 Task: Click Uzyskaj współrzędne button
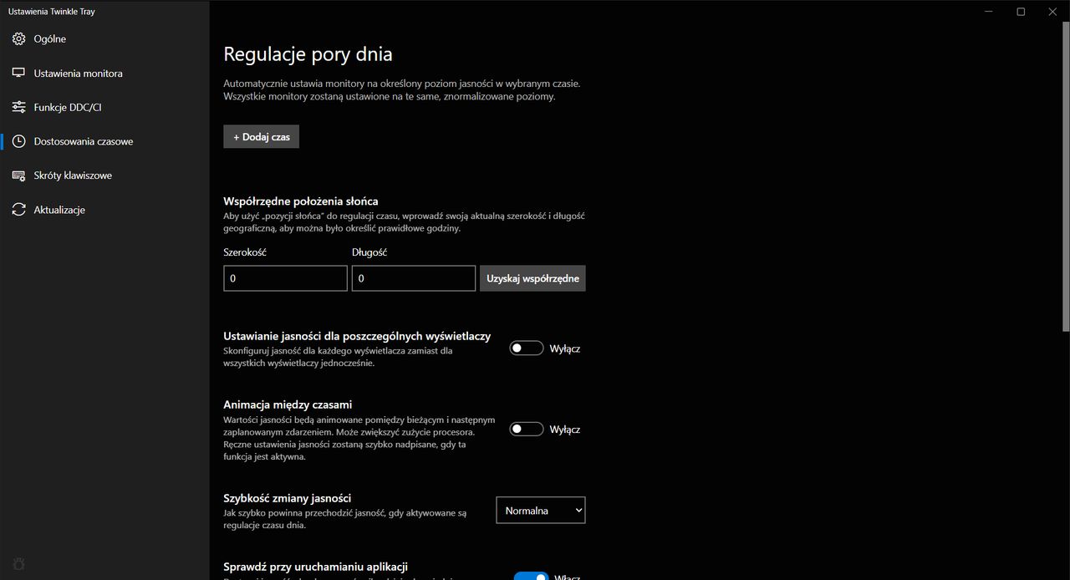click(532, 278)
